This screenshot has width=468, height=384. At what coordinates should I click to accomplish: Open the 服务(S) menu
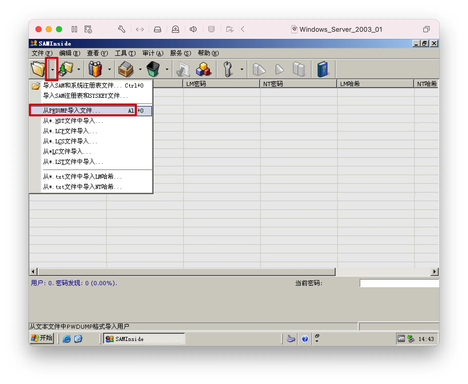tap(181, 53)
